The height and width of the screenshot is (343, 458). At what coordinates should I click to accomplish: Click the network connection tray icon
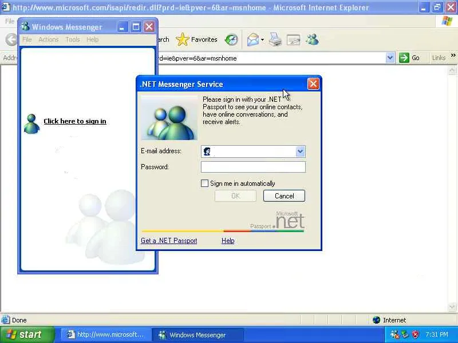tap(405, 334)
